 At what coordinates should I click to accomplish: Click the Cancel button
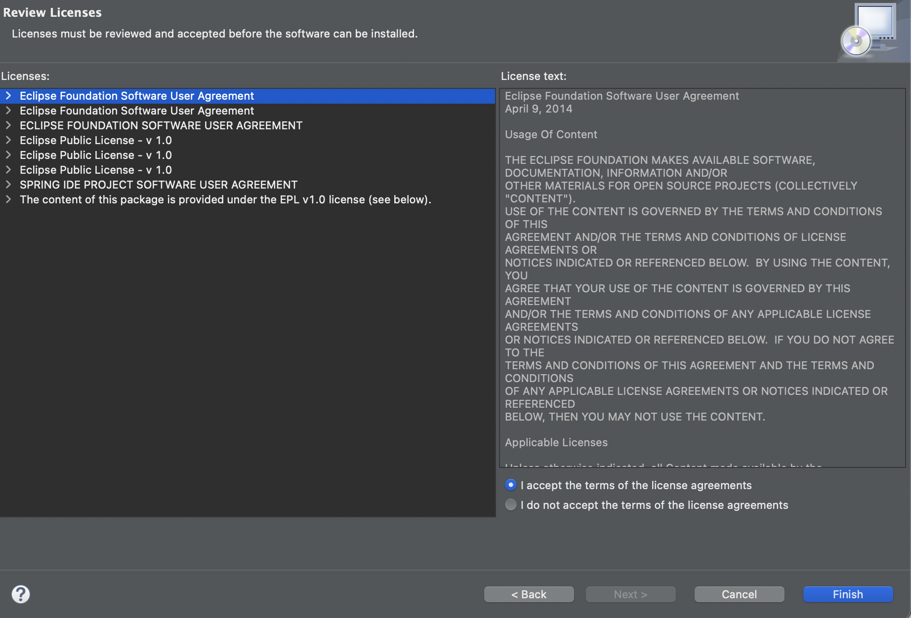(x=739, y=594)
